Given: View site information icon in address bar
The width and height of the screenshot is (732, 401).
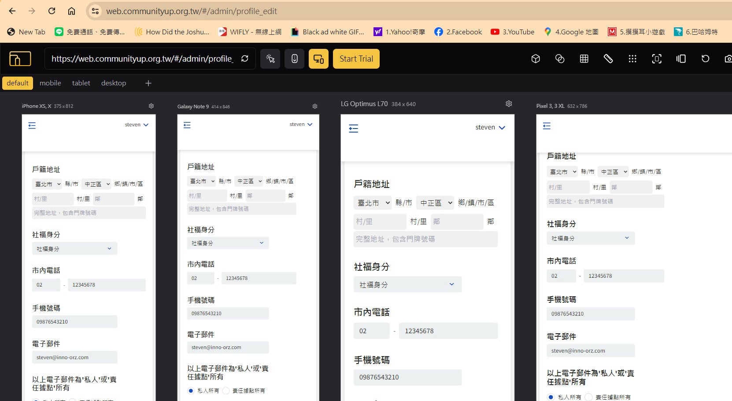Looking at the screenshot, I should pyautogui.click(x=95, y=11).
